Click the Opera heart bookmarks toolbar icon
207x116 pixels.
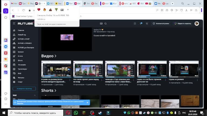tap(181, 10)
